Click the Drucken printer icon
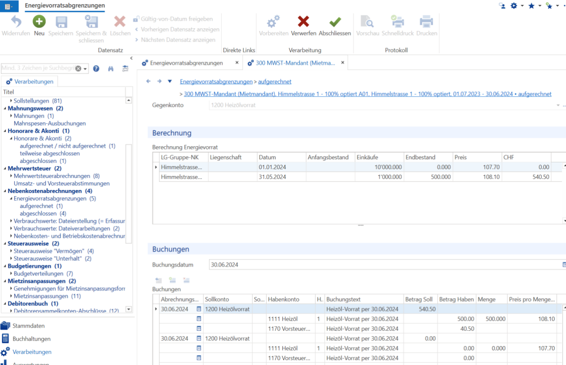This screenshot has width=566, height=365. click(426, 22)
